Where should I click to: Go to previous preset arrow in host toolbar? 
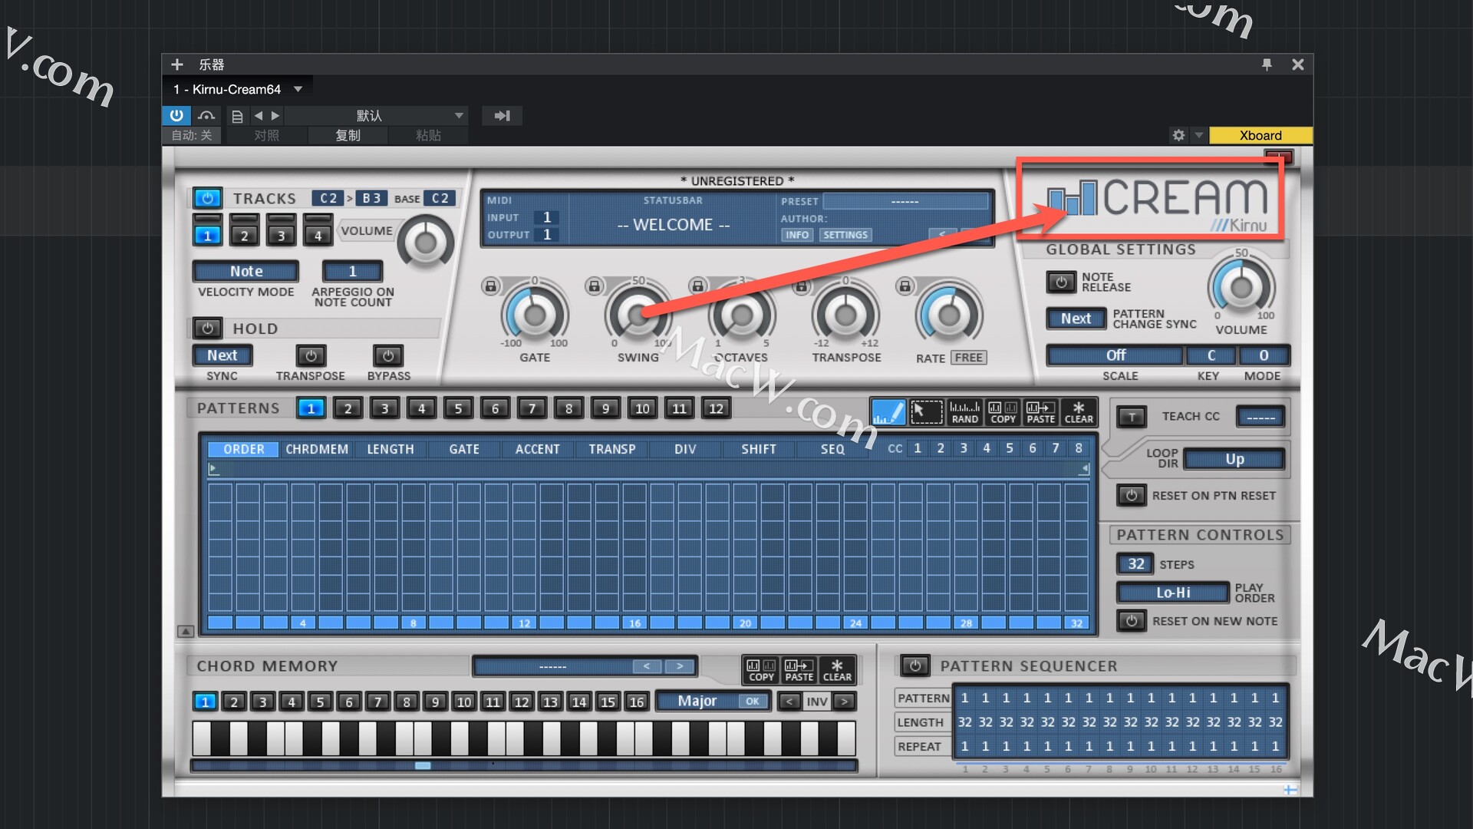(259, 116)
